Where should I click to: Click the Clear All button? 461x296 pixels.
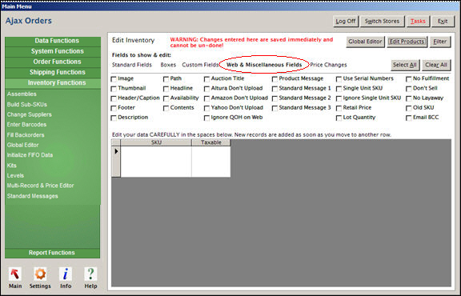(x=436, y=65)
